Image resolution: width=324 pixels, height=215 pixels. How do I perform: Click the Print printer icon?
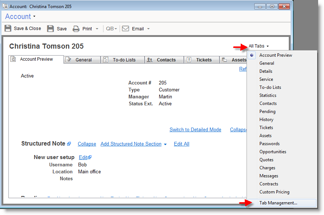coord(76,29)
